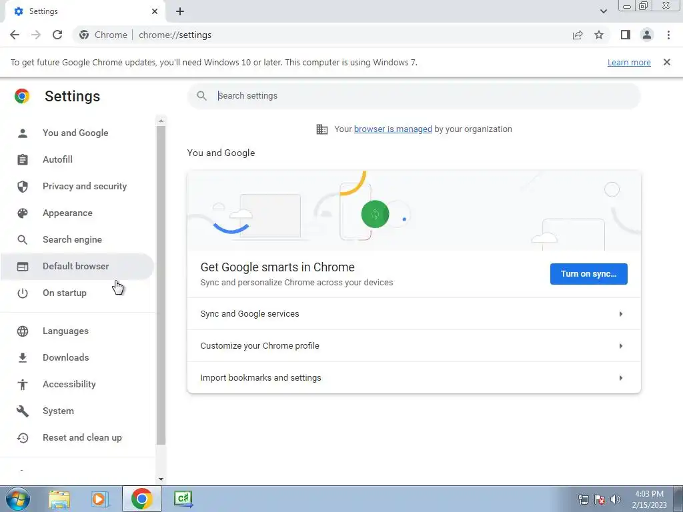Open the tab search chevron
This screenshot has width=683, height=512.
603,11
